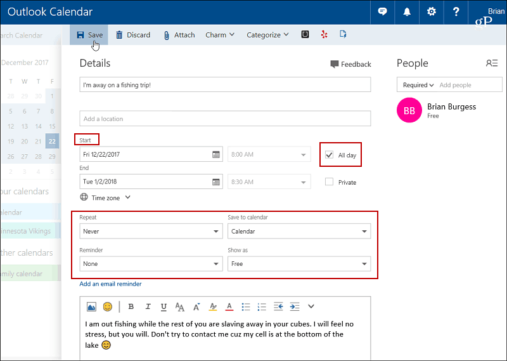Open the Categorize dropdown

(x=267, y=35)
